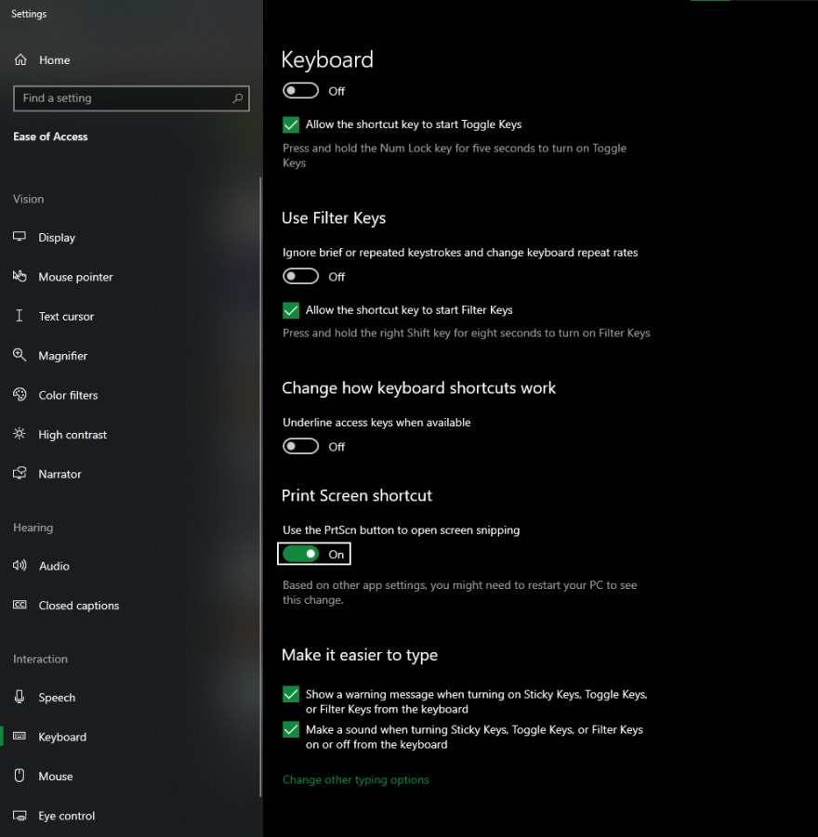
Task: Select the Mouse pointer icon in sidebar
Action: pyautogui.click(x=20, y=276)
